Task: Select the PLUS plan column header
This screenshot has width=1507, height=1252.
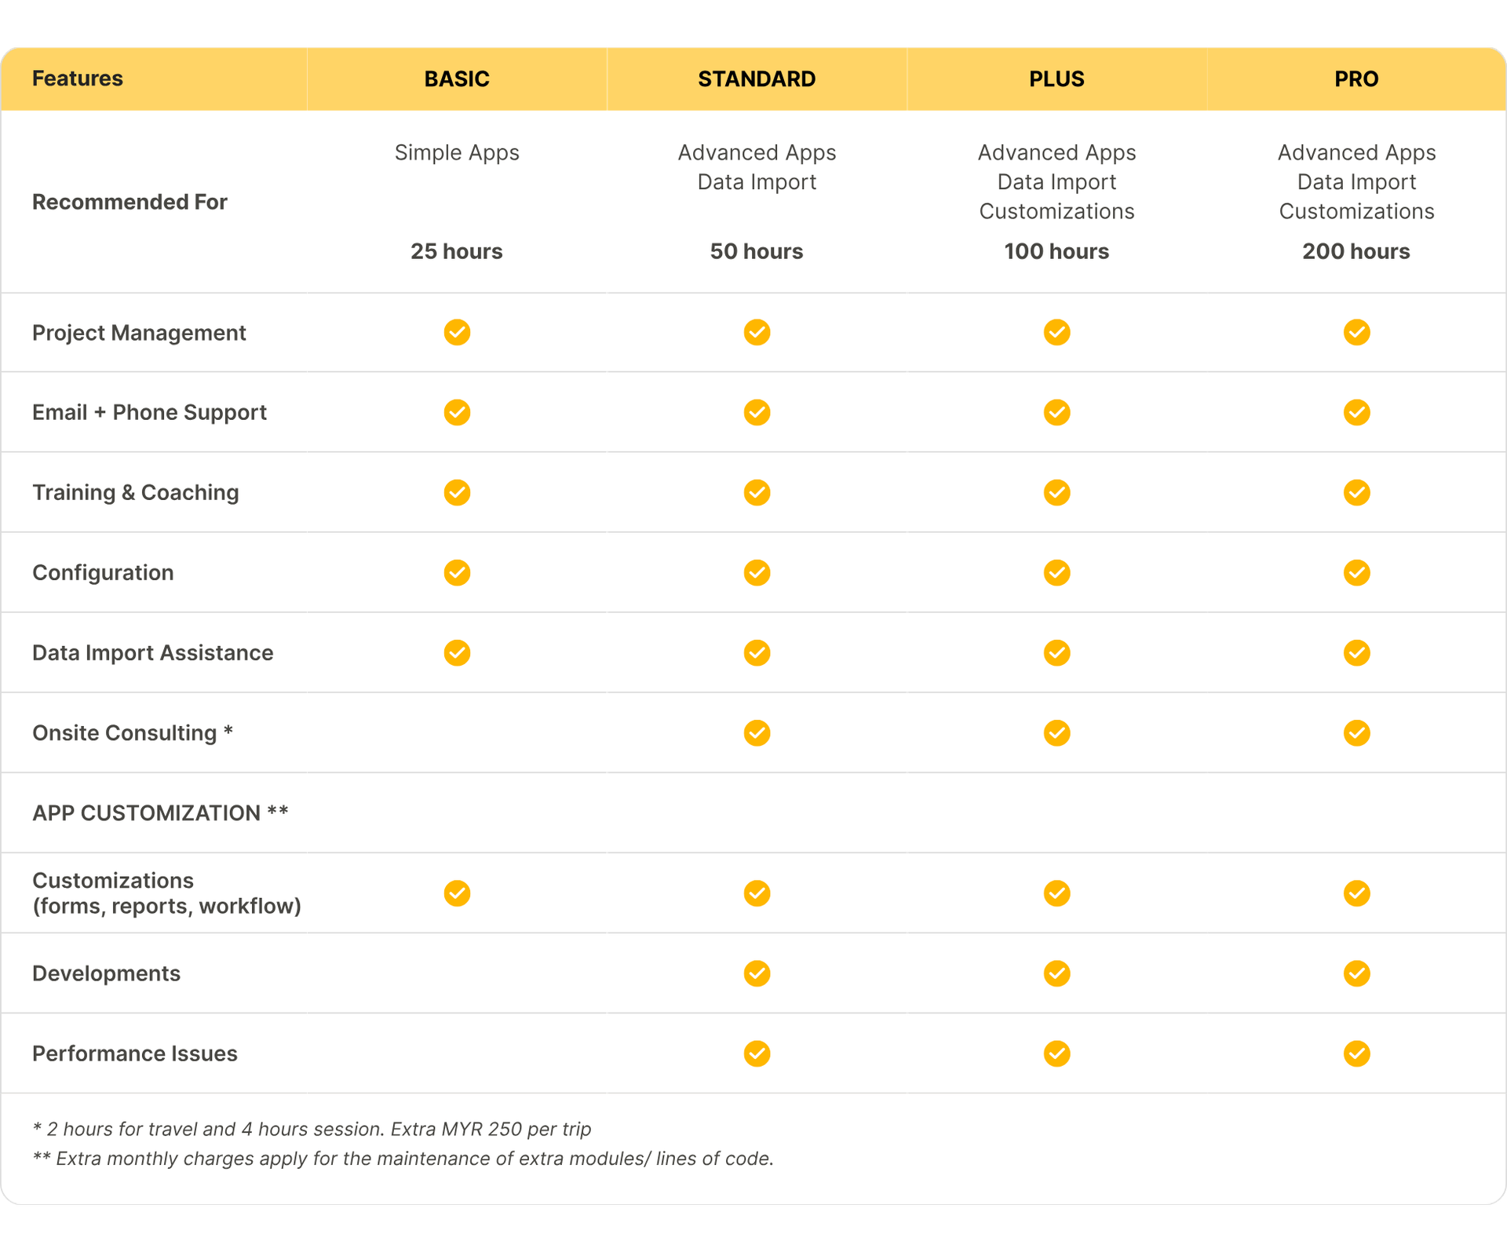Action: [x=1056, y=78]
